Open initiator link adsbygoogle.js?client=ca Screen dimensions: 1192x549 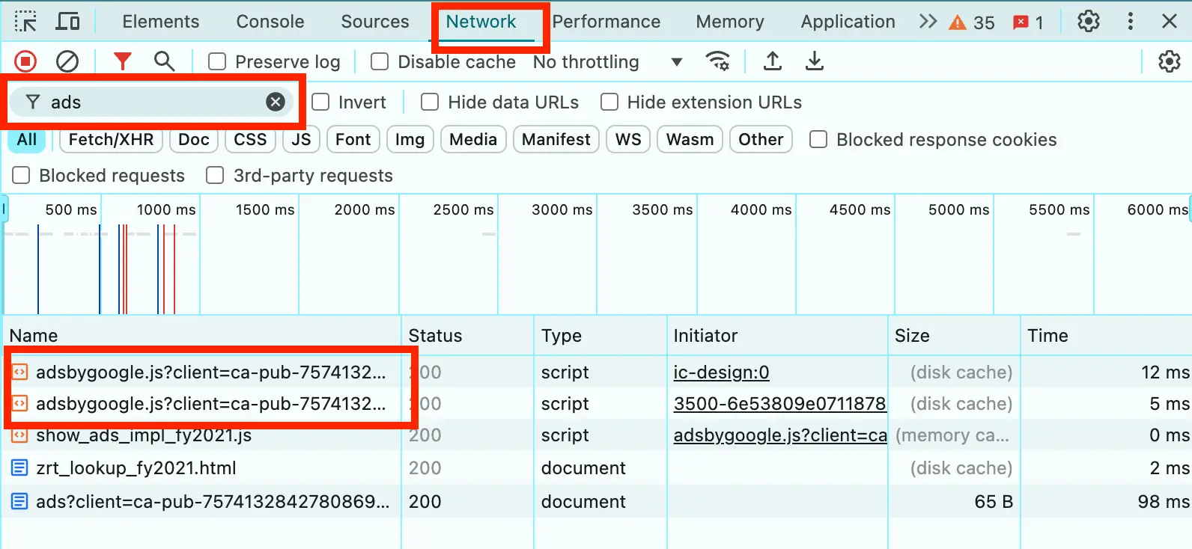pos(780,435)
